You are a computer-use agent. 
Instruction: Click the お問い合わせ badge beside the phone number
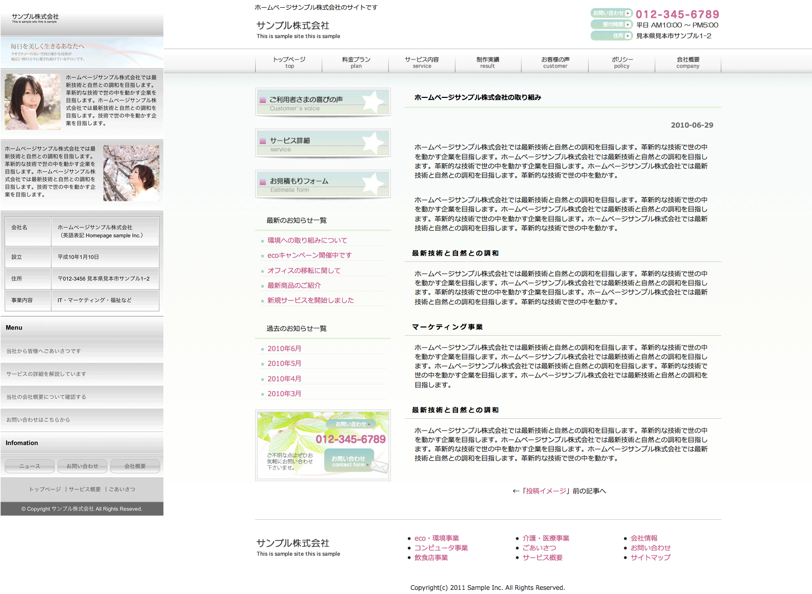pyautogui.click(x=611, y=13)
